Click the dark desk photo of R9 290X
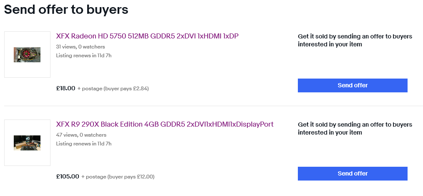This screenshot has width=423, height=196. click(27, 143)
